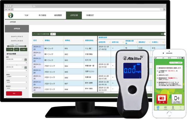The height and width of the screenshot is (119, 187).
Task: Click the bookmark star in address bar
Action: click(x=161, y=9)
